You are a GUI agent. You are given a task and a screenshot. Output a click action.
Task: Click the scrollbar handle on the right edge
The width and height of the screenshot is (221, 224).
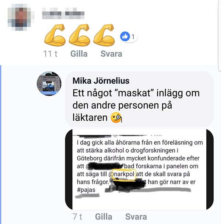(x=220, y=36)
